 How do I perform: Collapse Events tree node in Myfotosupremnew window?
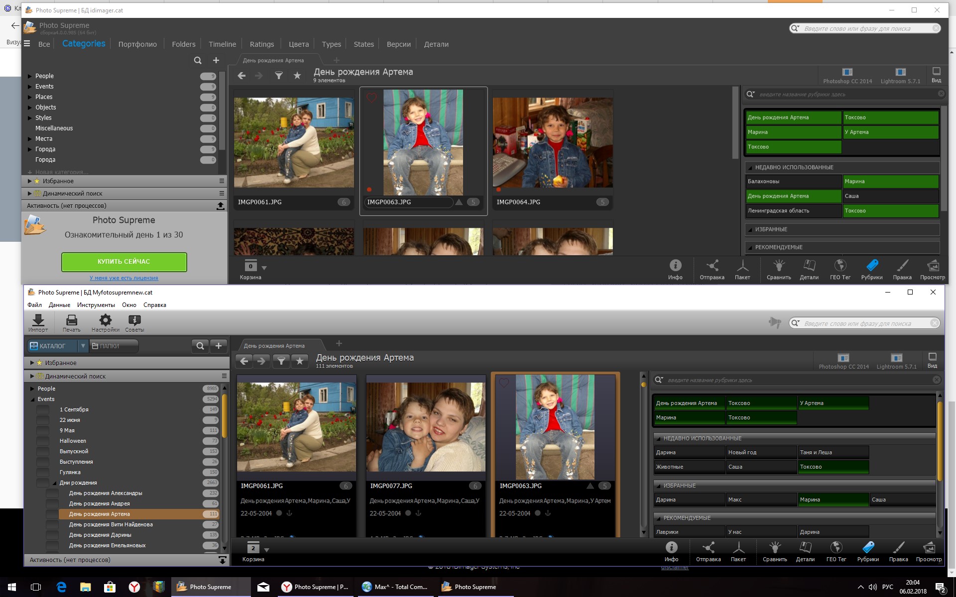[x=32, y=399]
